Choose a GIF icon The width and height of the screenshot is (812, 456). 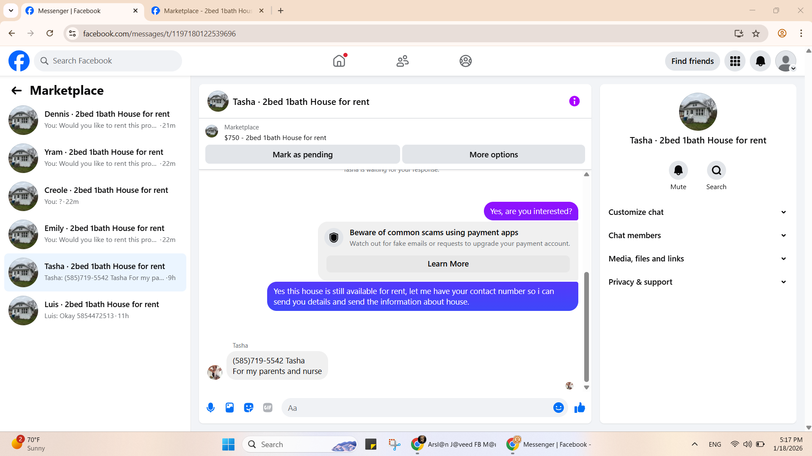268,408
